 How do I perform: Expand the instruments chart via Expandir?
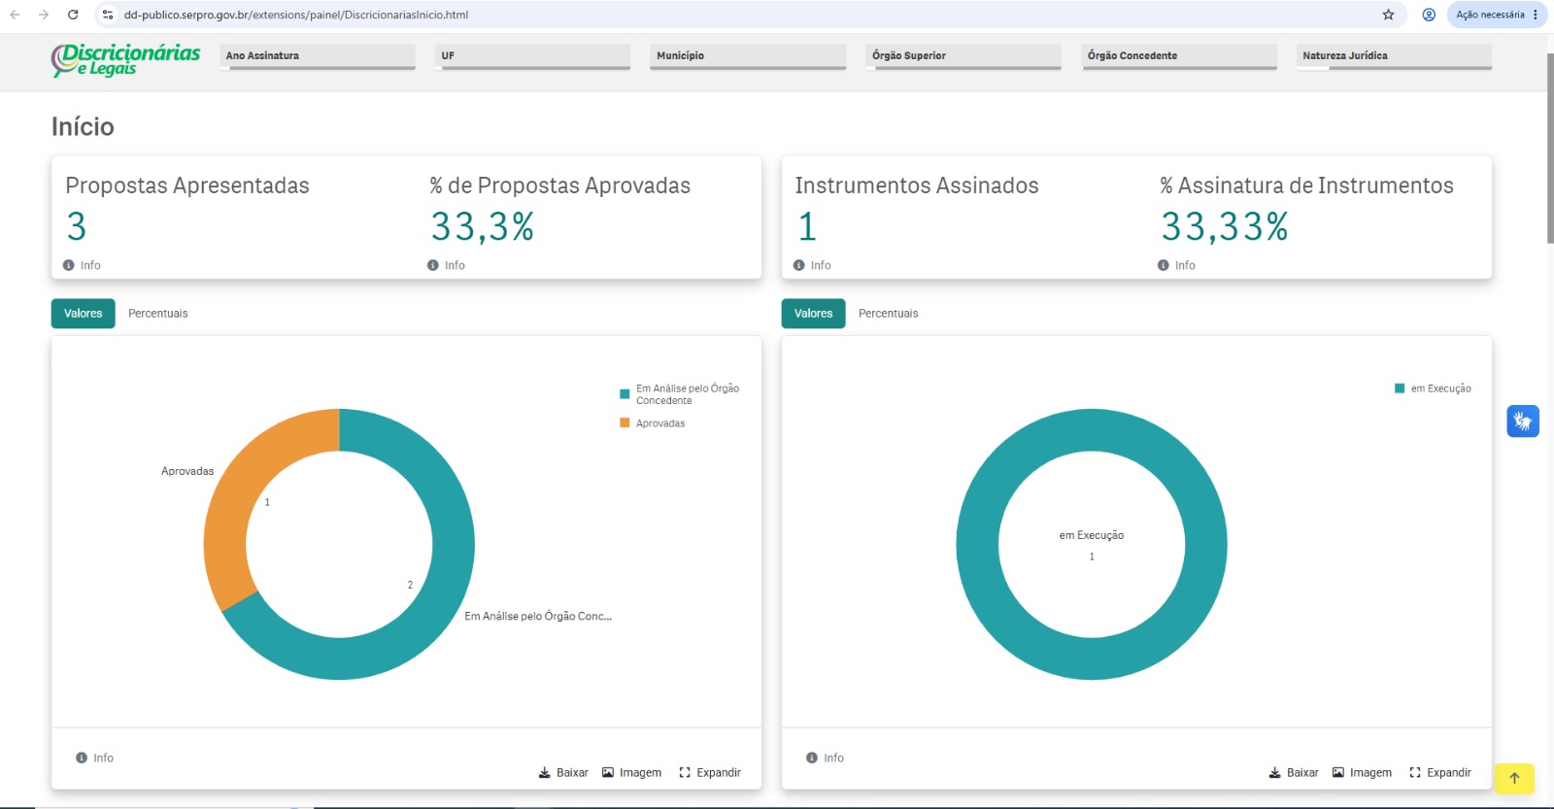1440,773
